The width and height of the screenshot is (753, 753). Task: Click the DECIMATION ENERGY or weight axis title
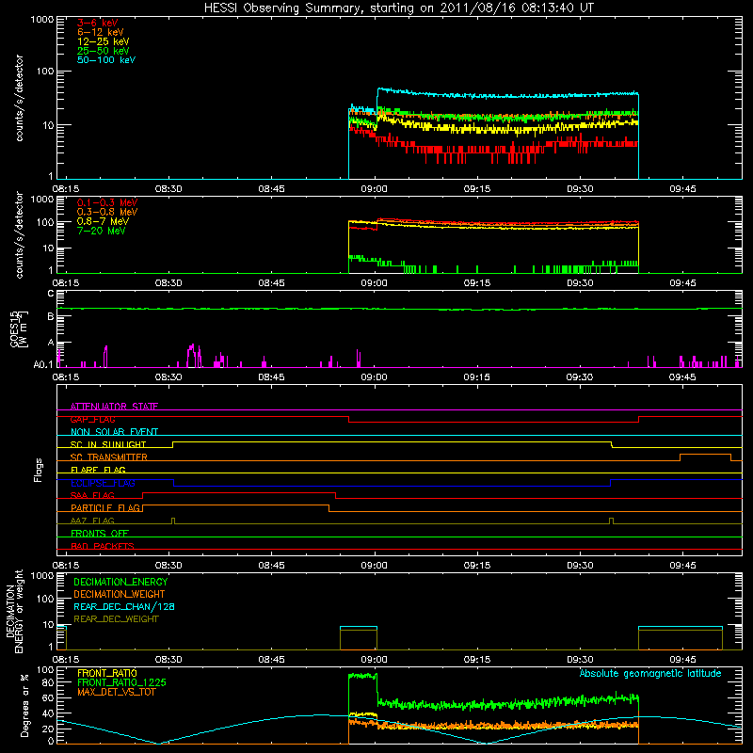[x=14, y=611]
